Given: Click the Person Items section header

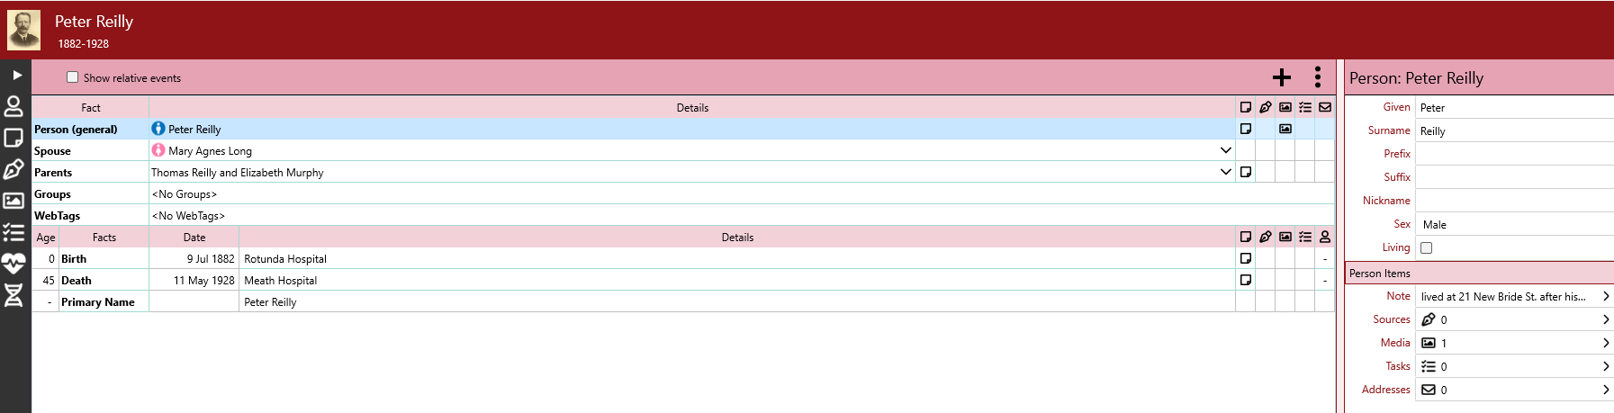Looking at the screenshot, I should [1479, 273].
